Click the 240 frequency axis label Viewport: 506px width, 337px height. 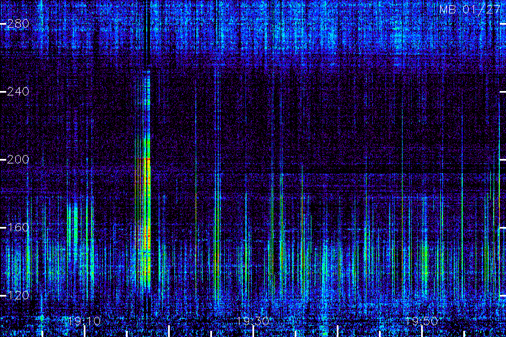[x=18, y=92]
